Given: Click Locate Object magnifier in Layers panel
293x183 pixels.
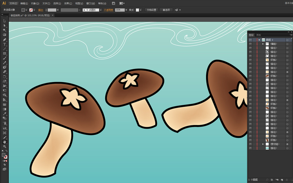Looking at the screenshot, I should 267,180.
